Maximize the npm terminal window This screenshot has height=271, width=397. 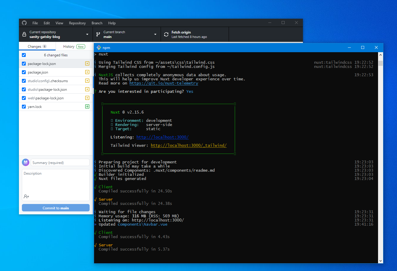363,47
